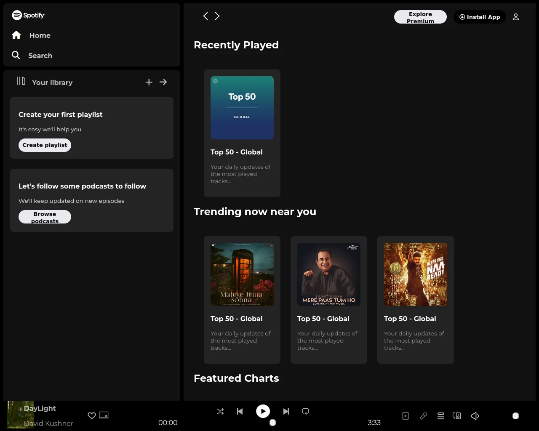The height and width of the screenshot is (431, 539).
Task: Click the Recently Played heading
Action: pos(236,45)
